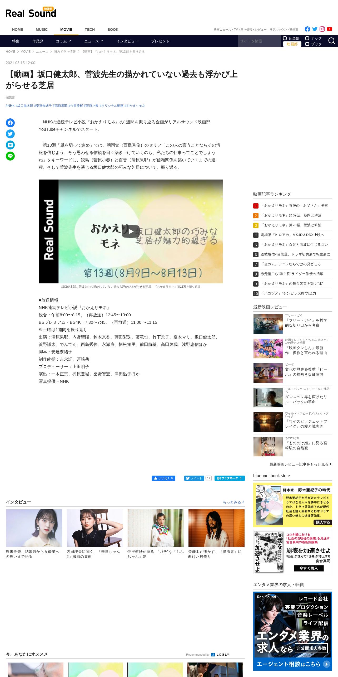The image size is (338, 677).
Task: Click breadcrumb 国内ドラマ情報
Action: (x=65, y=52)
